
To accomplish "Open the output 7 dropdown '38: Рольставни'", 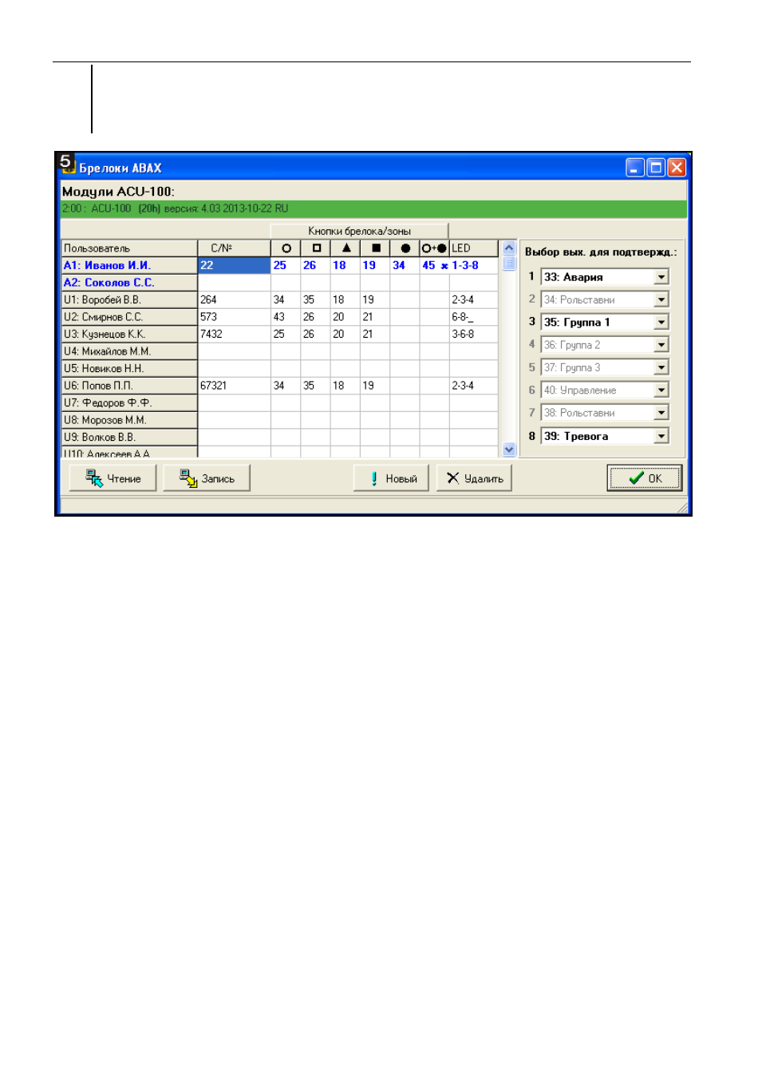I will (661, 413).
